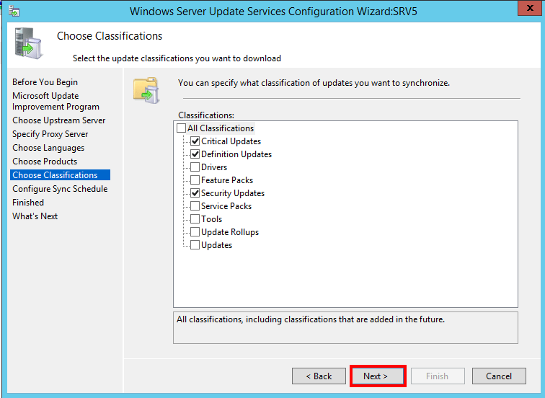Uncheck the Security Updates checkbox
Viewport: 545px width, 398px height.
[195, 193]
